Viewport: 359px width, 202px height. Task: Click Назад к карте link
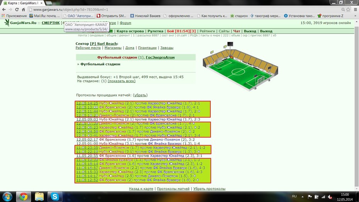(141, 189)
